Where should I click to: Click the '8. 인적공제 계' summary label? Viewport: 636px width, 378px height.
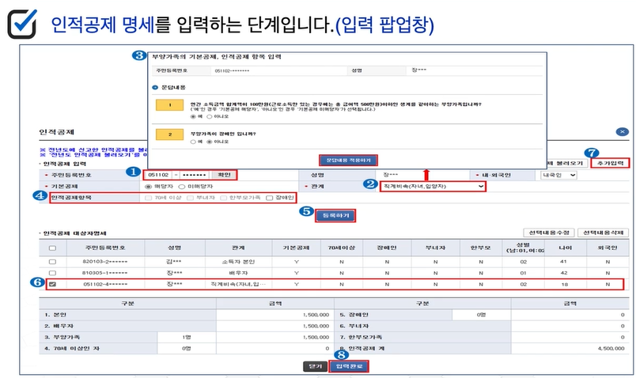point(362,349)
